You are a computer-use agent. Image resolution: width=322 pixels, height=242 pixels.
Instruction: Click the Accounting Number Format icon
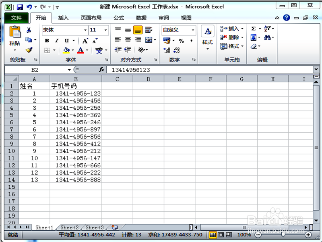[x=167, y=41]
